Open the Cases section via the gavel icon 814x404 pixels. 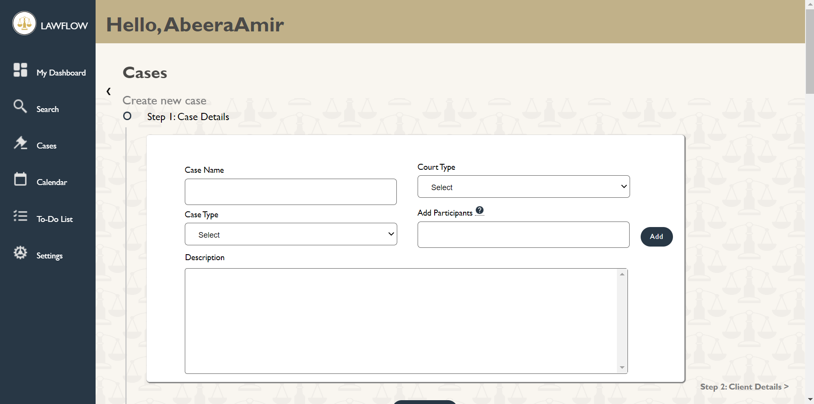point(20,143)
